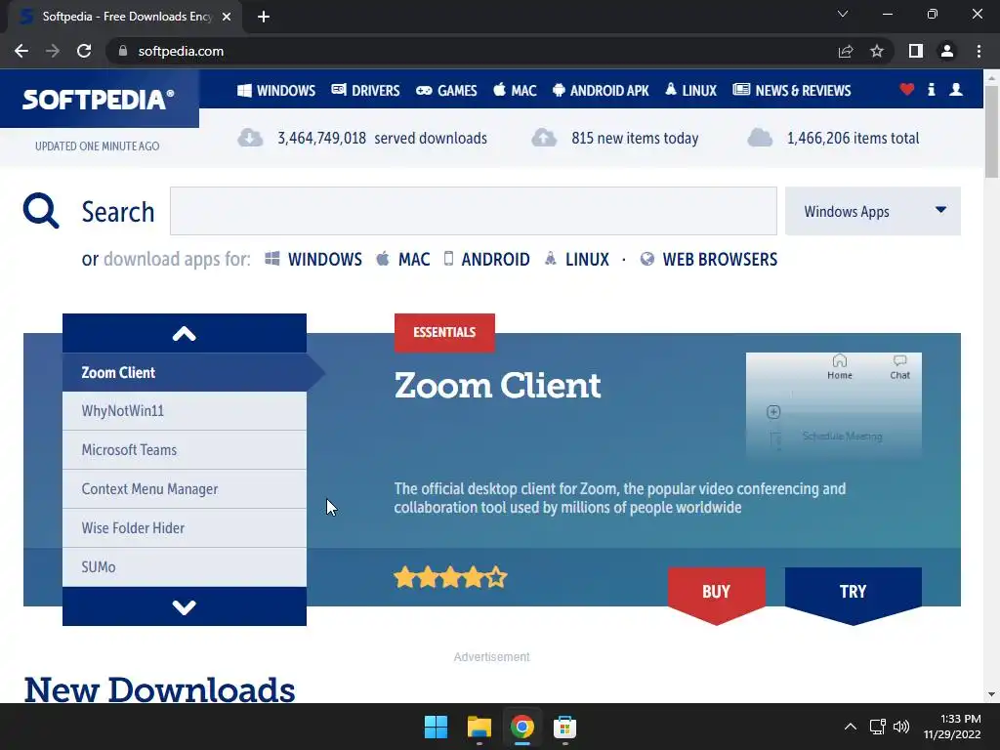The image size is (1000, 750).
Task: Click the 1,466,206 items total stat
Action: 833,138
